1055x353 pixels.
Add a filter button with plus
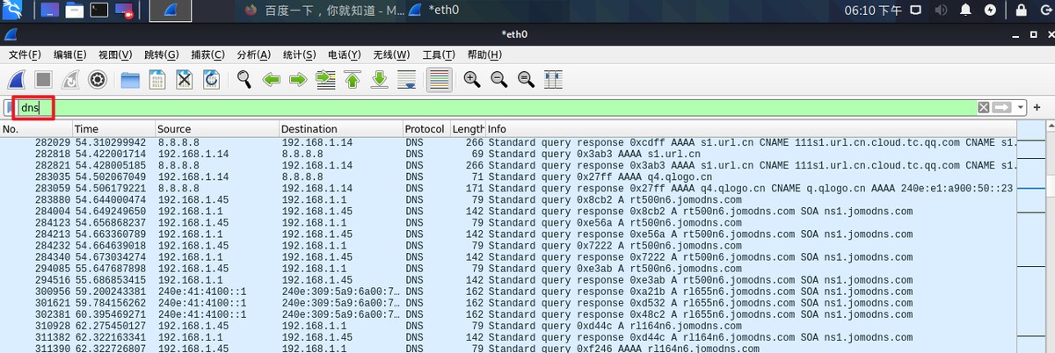pos(1037,107)
